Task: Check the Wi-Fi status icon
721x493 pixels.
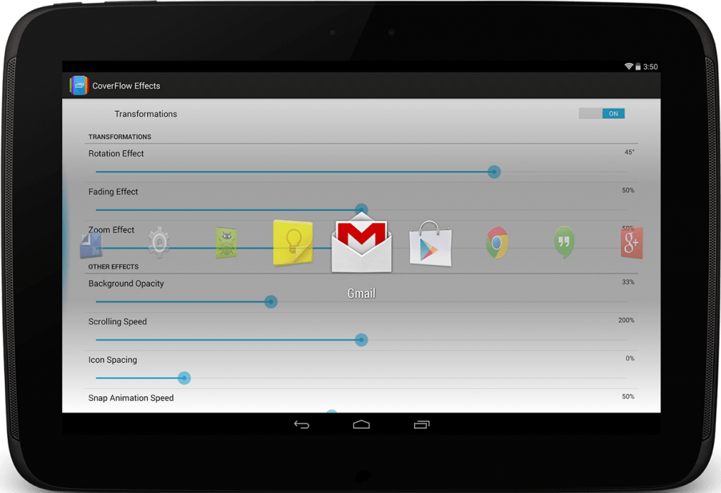Action: point(629,67)
